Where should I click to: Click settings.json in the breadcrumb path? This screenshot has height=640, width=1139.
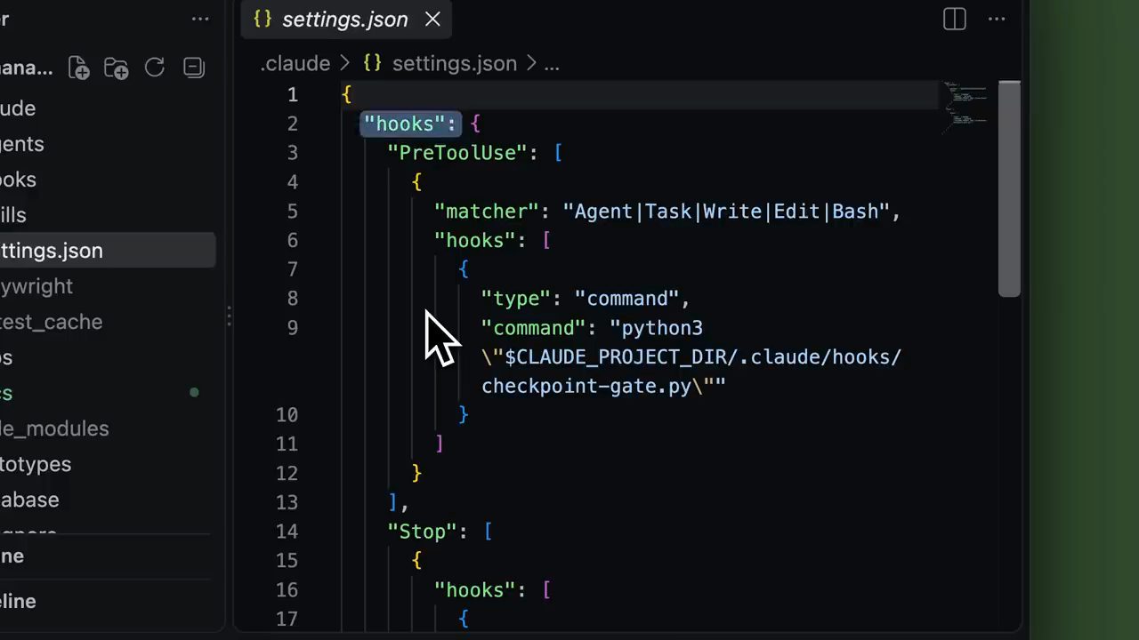(454, 63)
